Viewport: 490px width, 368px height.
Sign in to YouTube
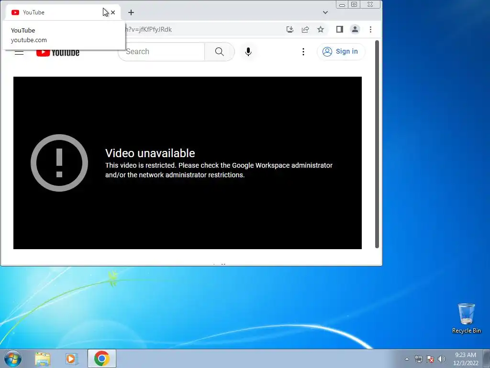[x=341, y=51]
